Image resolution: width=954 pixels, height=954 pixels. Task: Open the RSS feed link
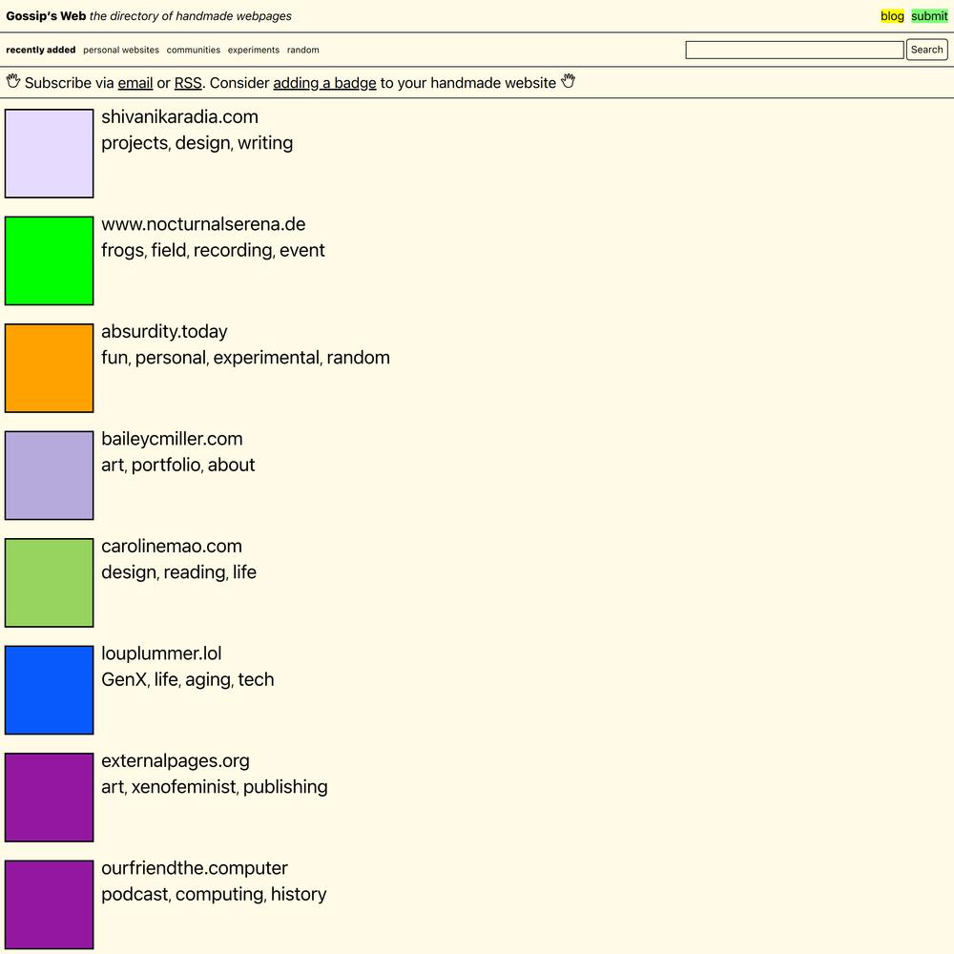pos(188,83)
